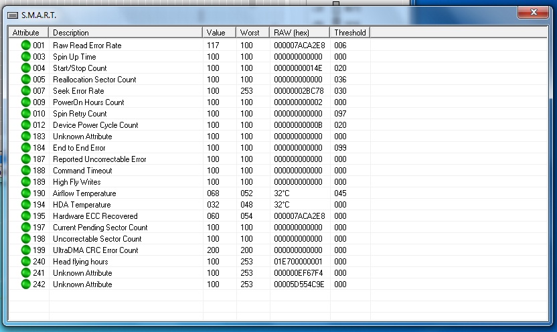Click green status icon for attribute 241
The width and height of the screenshot is (557, 332).
click(26, 272)
